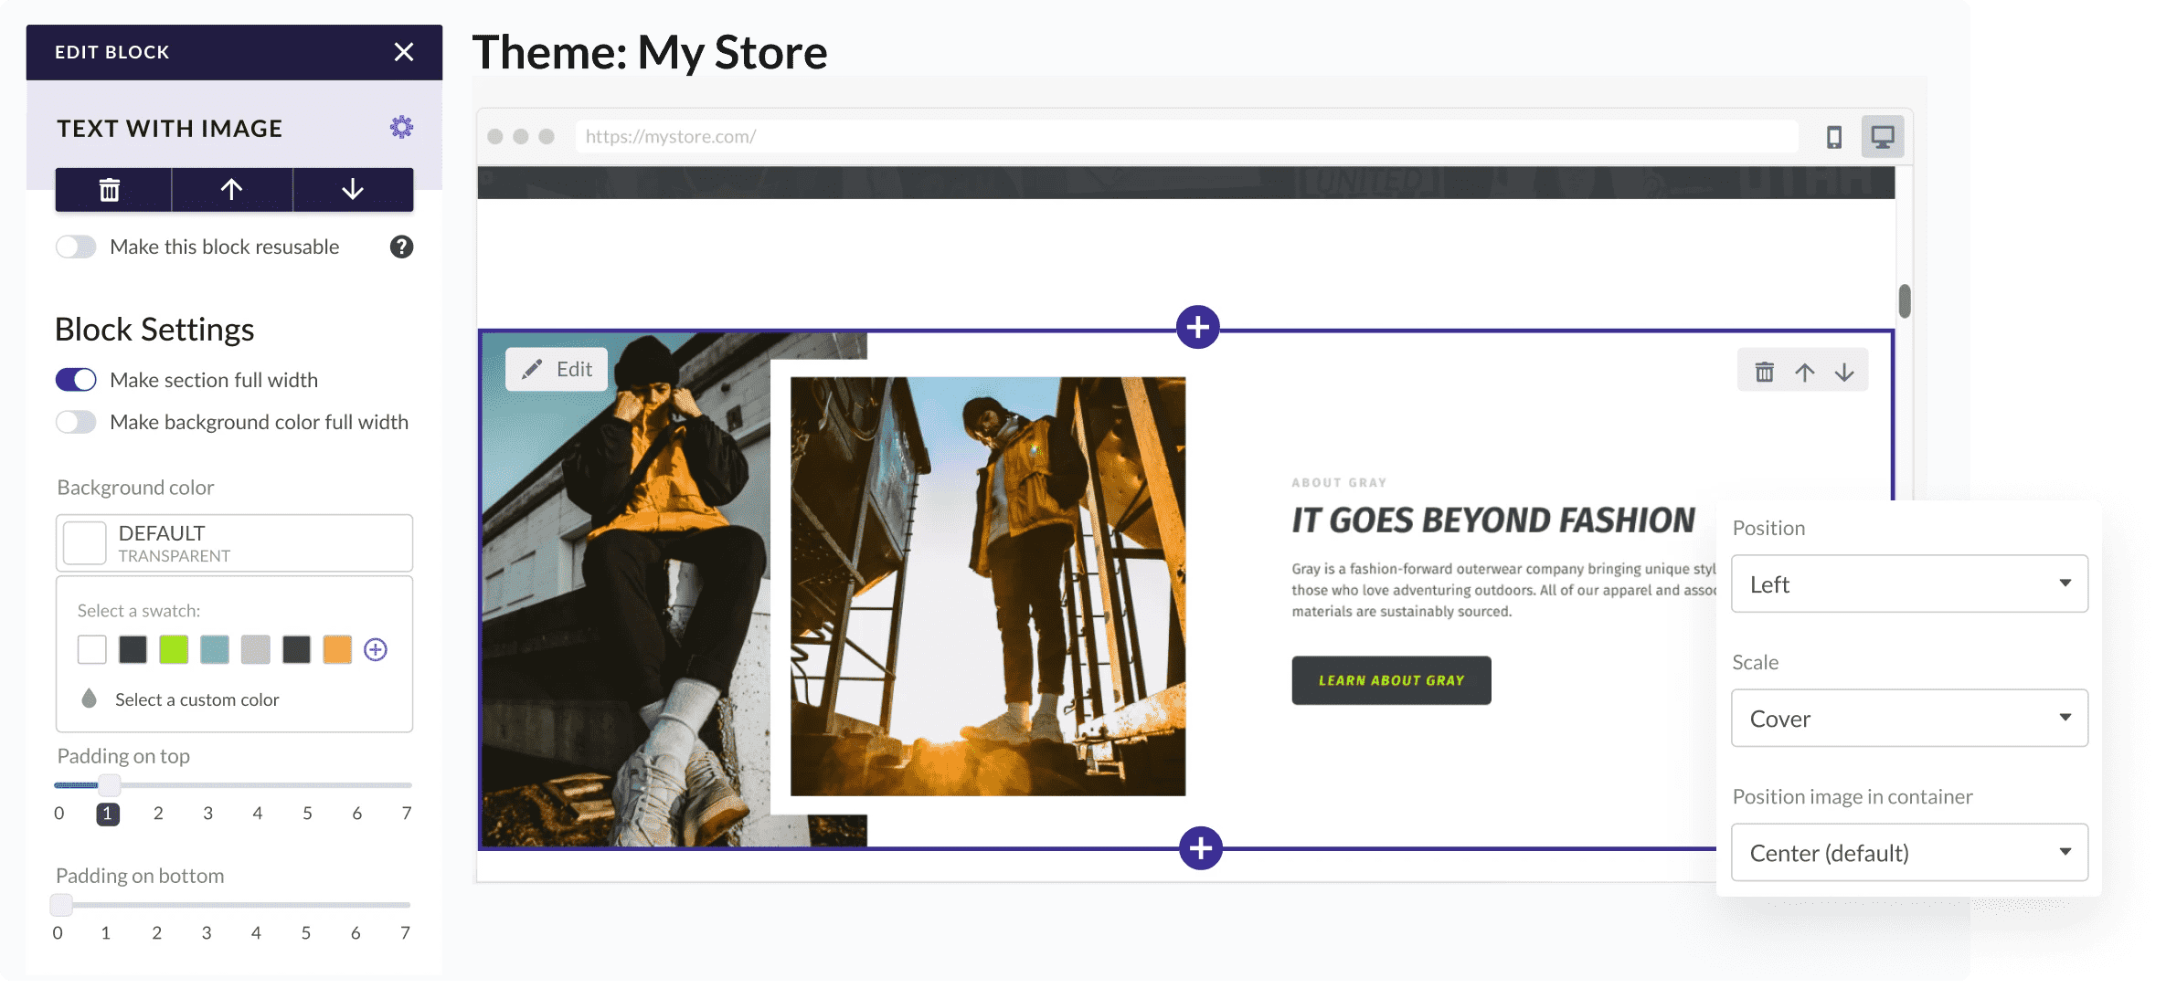The width and height of the screenshot is (2166, 988).
Task: Move the block up using the panel arrow
Action: (231, 189)
